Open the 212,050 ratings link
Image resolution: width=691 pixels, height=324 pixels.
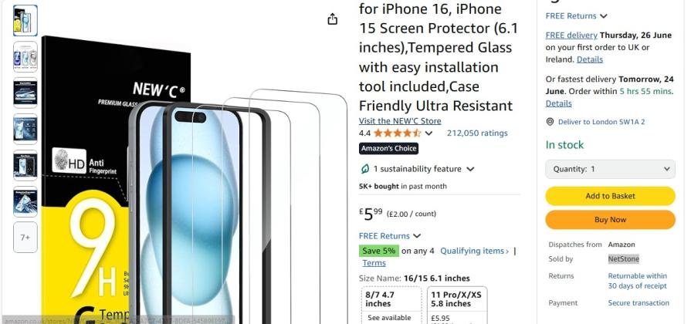tap(477, 133)
